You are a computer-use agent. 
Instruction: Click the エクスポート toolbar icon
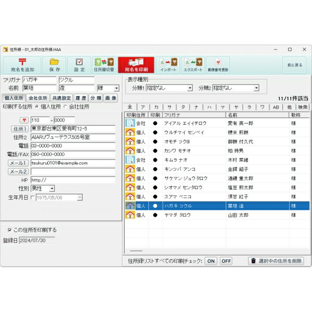tap(193, 62)
